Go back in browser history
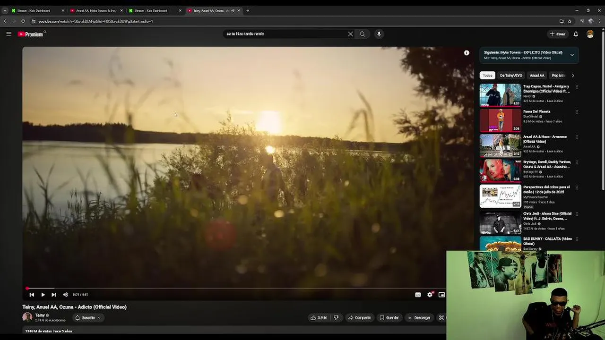 click(5, 21)
